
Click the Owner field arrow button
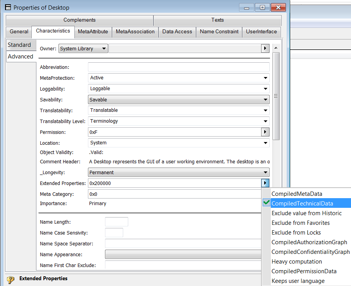tap(265, 48)
